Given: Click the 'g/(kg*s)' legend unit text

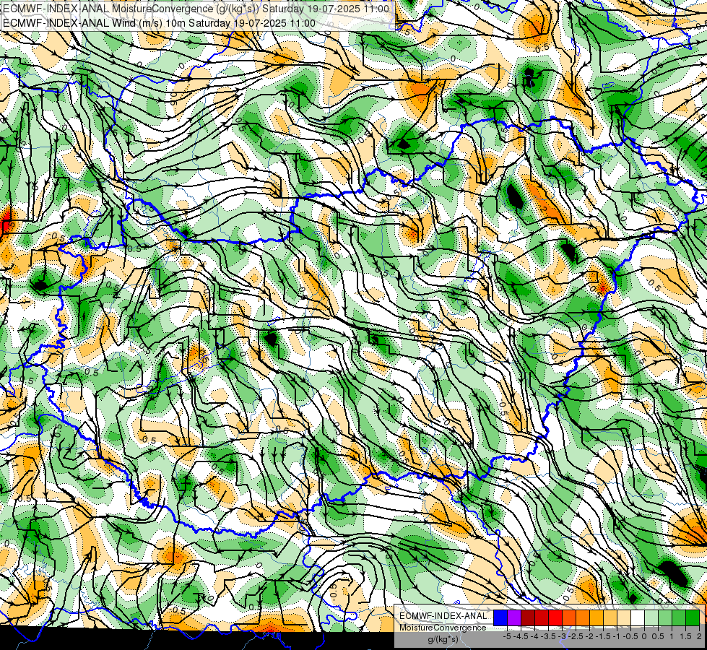Looking at the screenshot, I should (443, 640).
